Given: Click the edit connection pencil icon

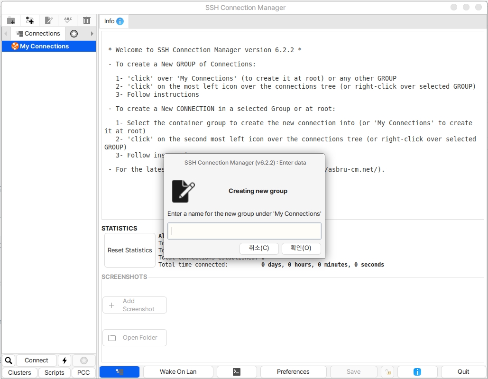Looking at the screenshot, I should pyautogui.click(x=48, y=20).
